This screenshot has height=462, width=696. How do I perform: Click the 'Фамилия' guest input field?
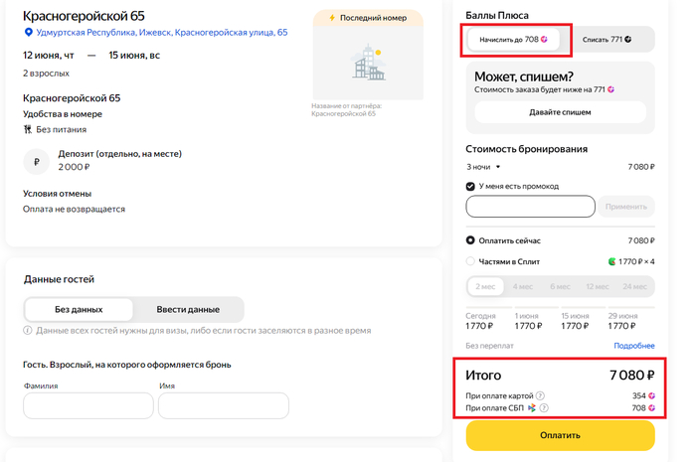click(x=88, y=405)
